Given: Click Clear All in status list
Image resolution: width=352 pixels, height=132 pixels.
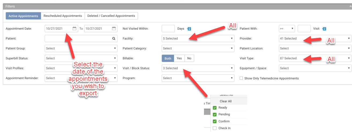Looking at the screenshot, I should (x=226, y=101).
